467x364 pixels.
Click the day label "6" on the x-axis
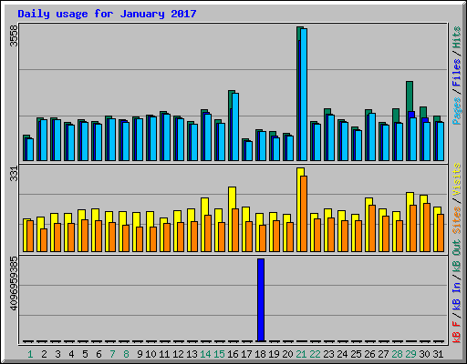(x=99, y=354)
